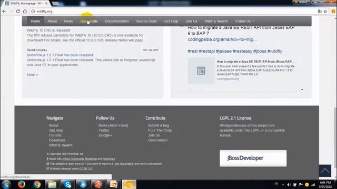337x189 pixels.
Task: Open the CC BY 3.0 license link
Action: click(x=86, y=169)
